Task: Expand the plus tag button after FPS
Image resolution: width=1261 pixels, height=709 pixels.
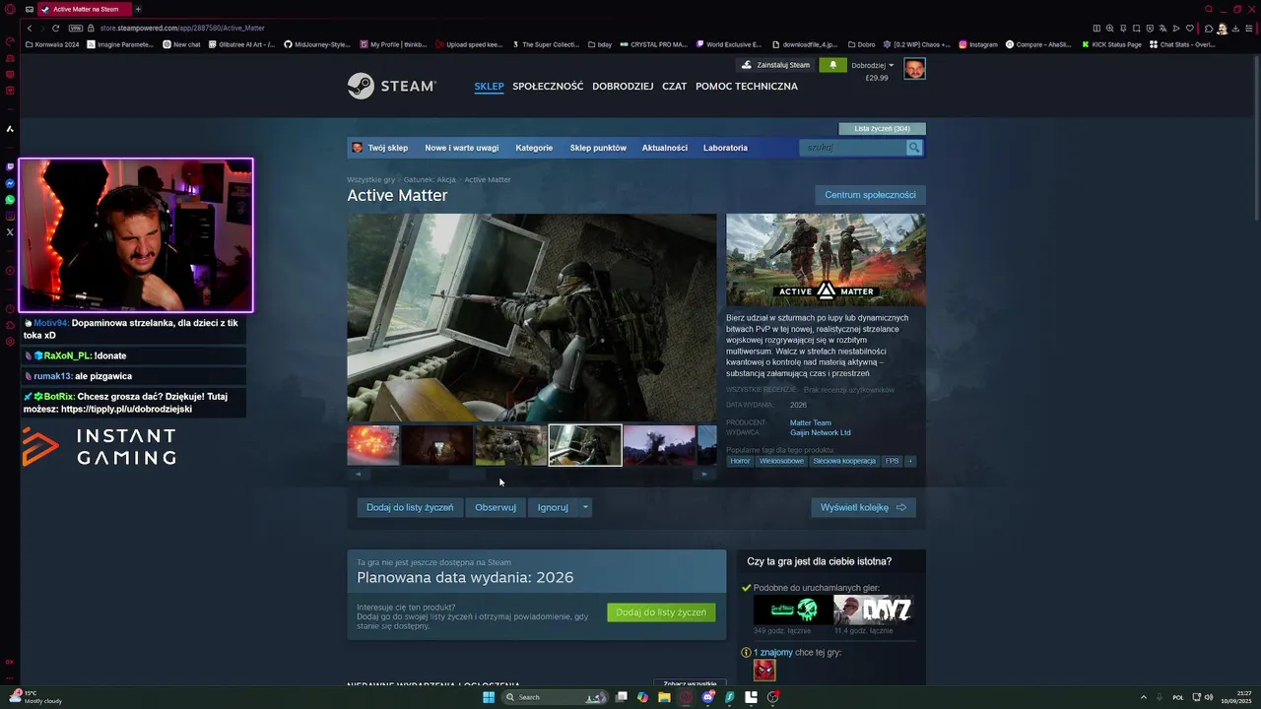Action: 910,461
